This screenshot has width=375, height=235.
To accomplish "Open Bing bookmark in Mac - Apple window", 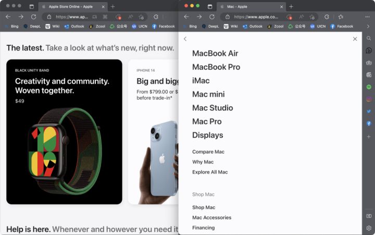I will pyautogui.click(x=190, y=27).
